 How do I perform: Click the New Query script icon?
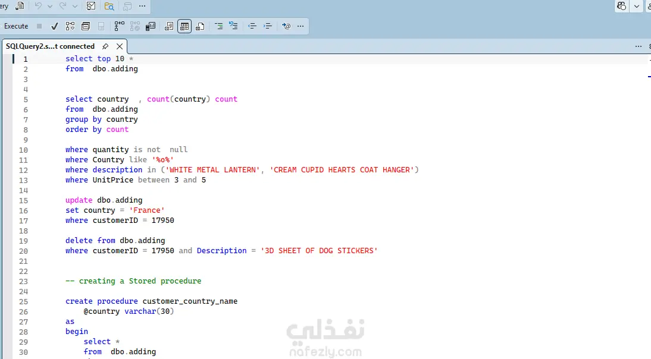[20, 6]
